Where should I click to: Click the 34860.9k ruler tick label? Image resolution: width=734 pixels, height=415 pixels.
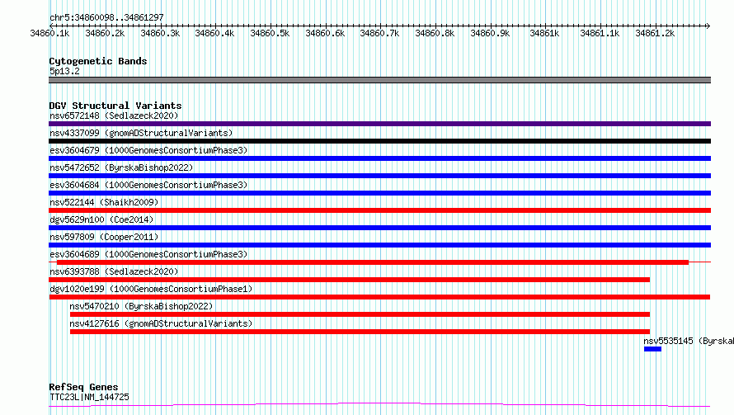(x=490, y=33)
